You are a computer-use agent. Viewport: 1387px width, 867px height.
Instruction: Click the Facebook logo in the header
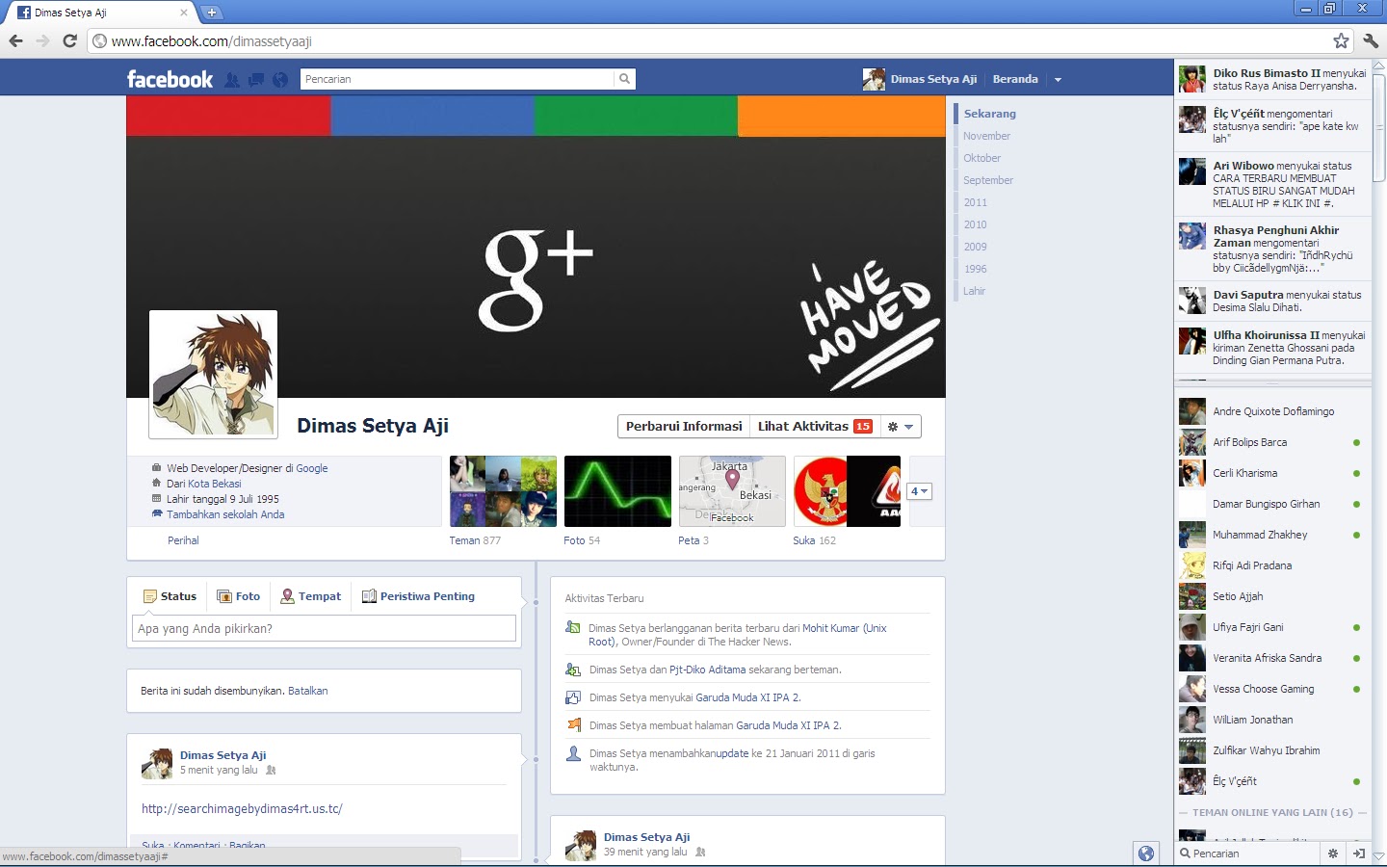click(170, 79)
